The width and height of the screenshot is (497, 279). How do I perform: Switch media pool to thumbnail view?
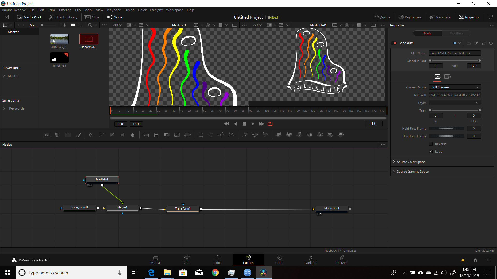pyautogui.click(x=73, y=25)
